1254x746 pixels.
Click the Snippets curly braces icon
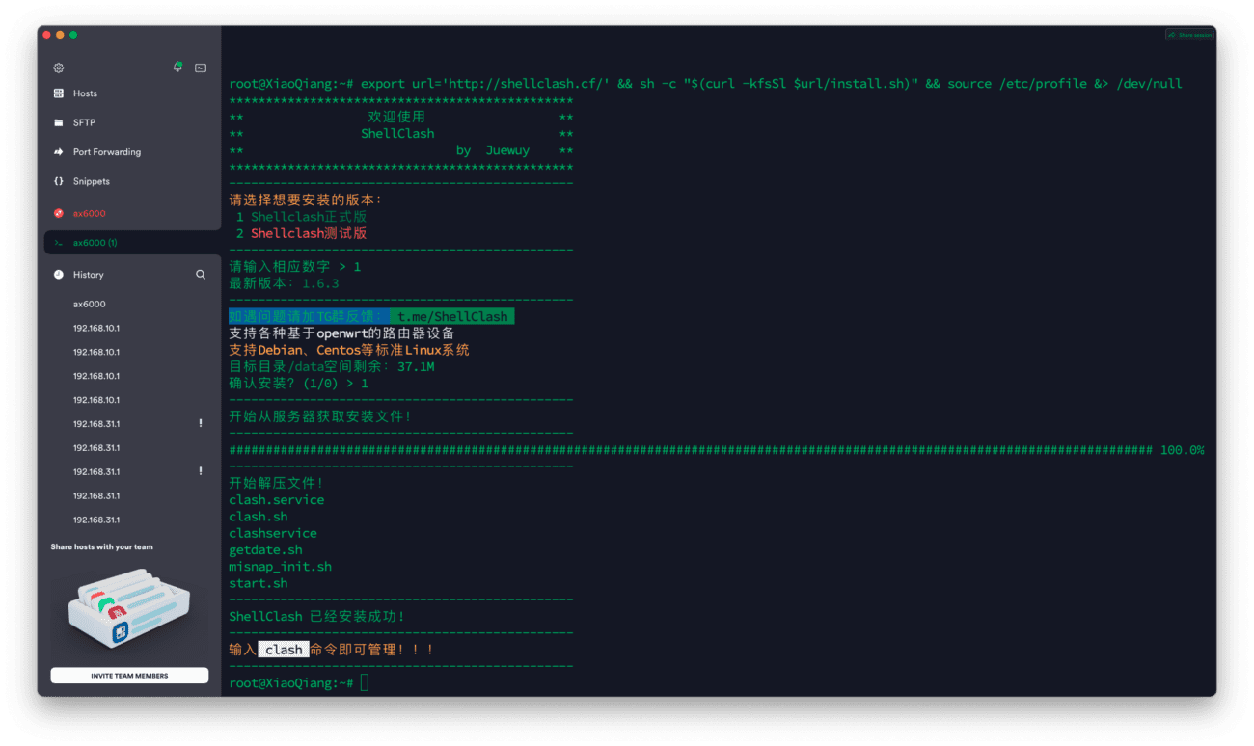59,181
